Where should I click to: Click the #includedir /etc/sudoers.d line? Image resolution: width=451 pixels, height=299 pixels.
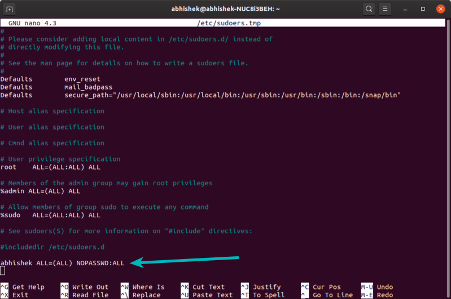52,247
